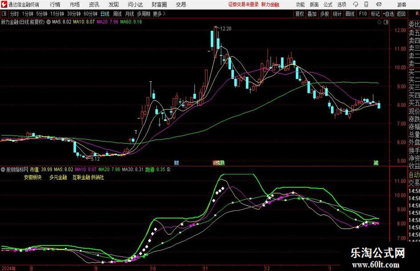This screenshot has height=271, width=420.
Task: Click the 涨 marker under the November candles
Action: (x=215, y=162)
